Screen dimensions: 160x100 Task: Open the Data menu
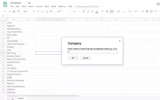46,6
